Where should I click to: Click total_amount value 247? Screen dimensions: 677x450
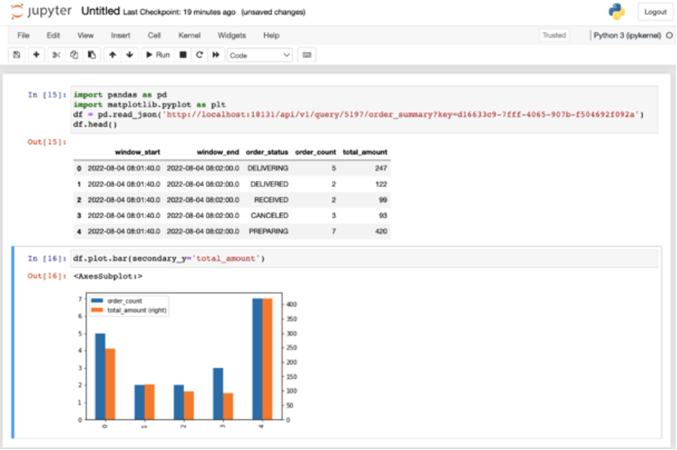[x=381, y=168]
